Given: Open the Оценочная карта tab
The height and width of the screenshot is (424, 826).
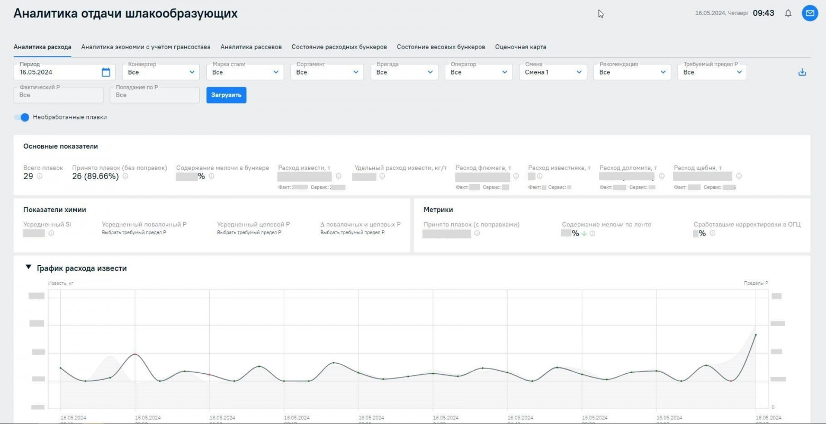Looking at the screenshot, I should click(520, 47).
